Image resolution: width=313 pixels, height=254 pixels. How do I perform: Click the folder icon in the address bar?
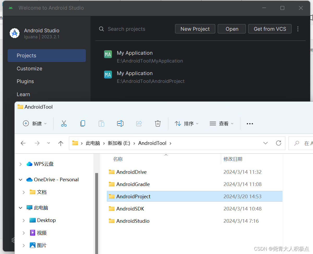(x=75, y=143)
